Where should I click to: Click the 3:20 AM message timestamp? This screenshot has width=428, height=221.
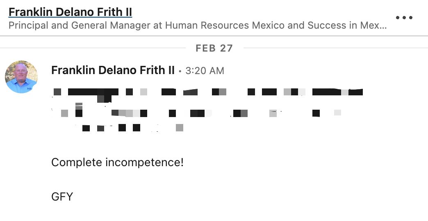[x=205, y=71]
